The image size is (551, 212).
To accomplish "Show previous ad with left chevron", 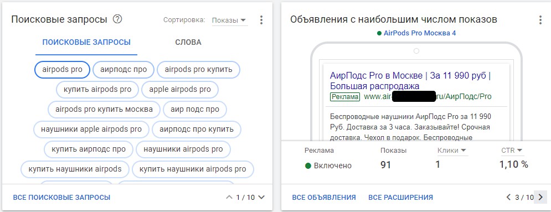I will 508,197.
